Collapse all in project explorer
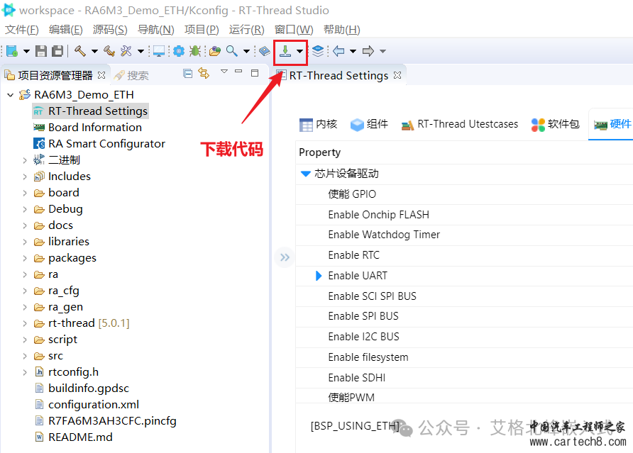633x453 pixels. point(188,73)
